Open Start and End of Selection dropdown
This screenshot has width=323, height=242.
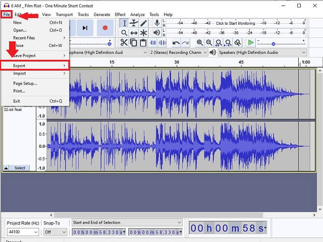127,222
